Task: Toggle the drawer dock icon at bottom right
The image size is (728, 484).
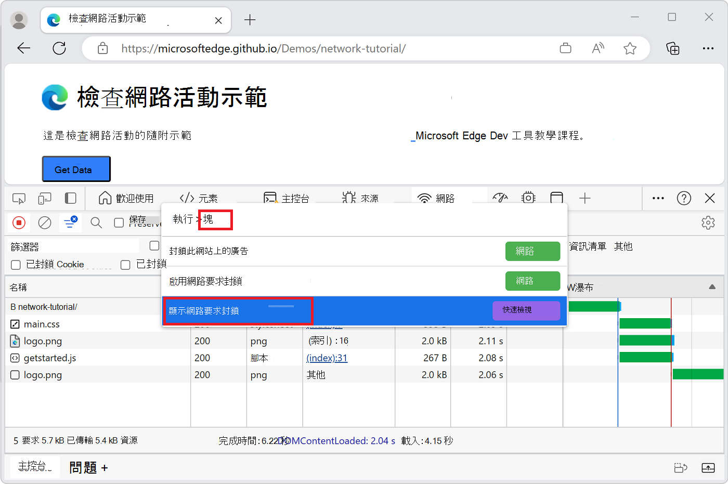Action: (681, 468)
